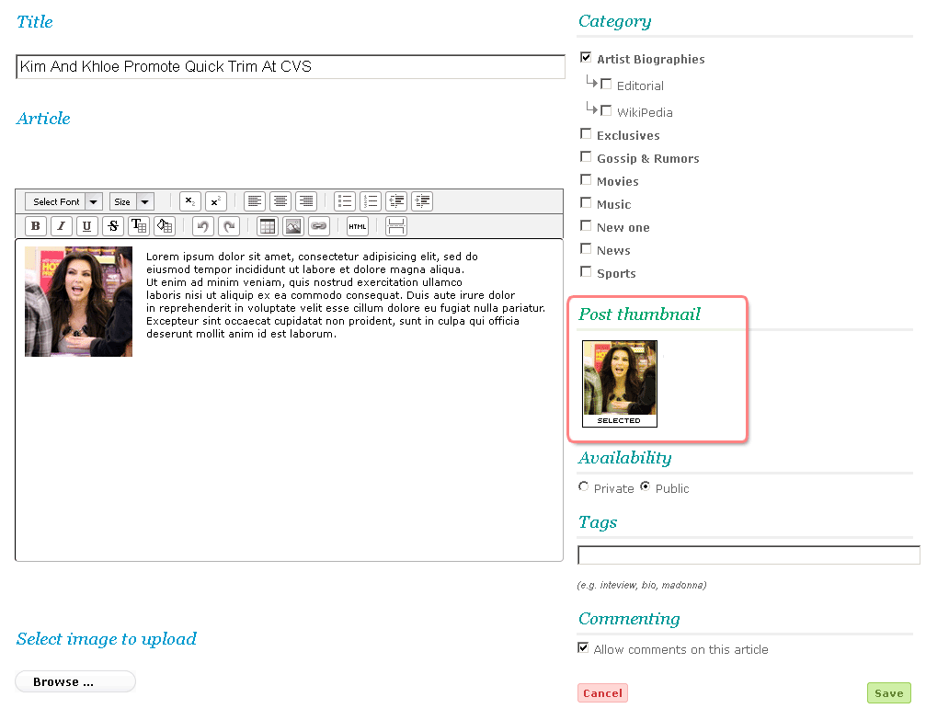The width and height of the screenshot is (926, 720).
Task: Check the Sports category
Action: click(586, 271)
